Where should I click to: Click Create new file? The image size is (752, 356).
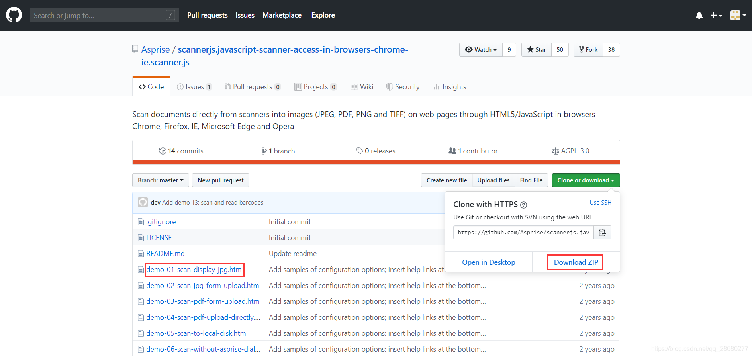446,180
